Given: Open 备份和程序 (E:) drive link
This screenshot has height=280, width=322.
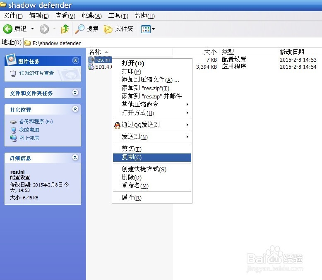Looking at the screenshot, I should click(36, 122).
